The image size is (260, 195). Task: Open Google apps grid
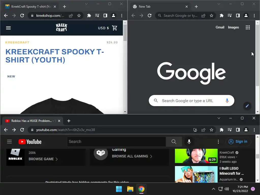pos(248,27)
